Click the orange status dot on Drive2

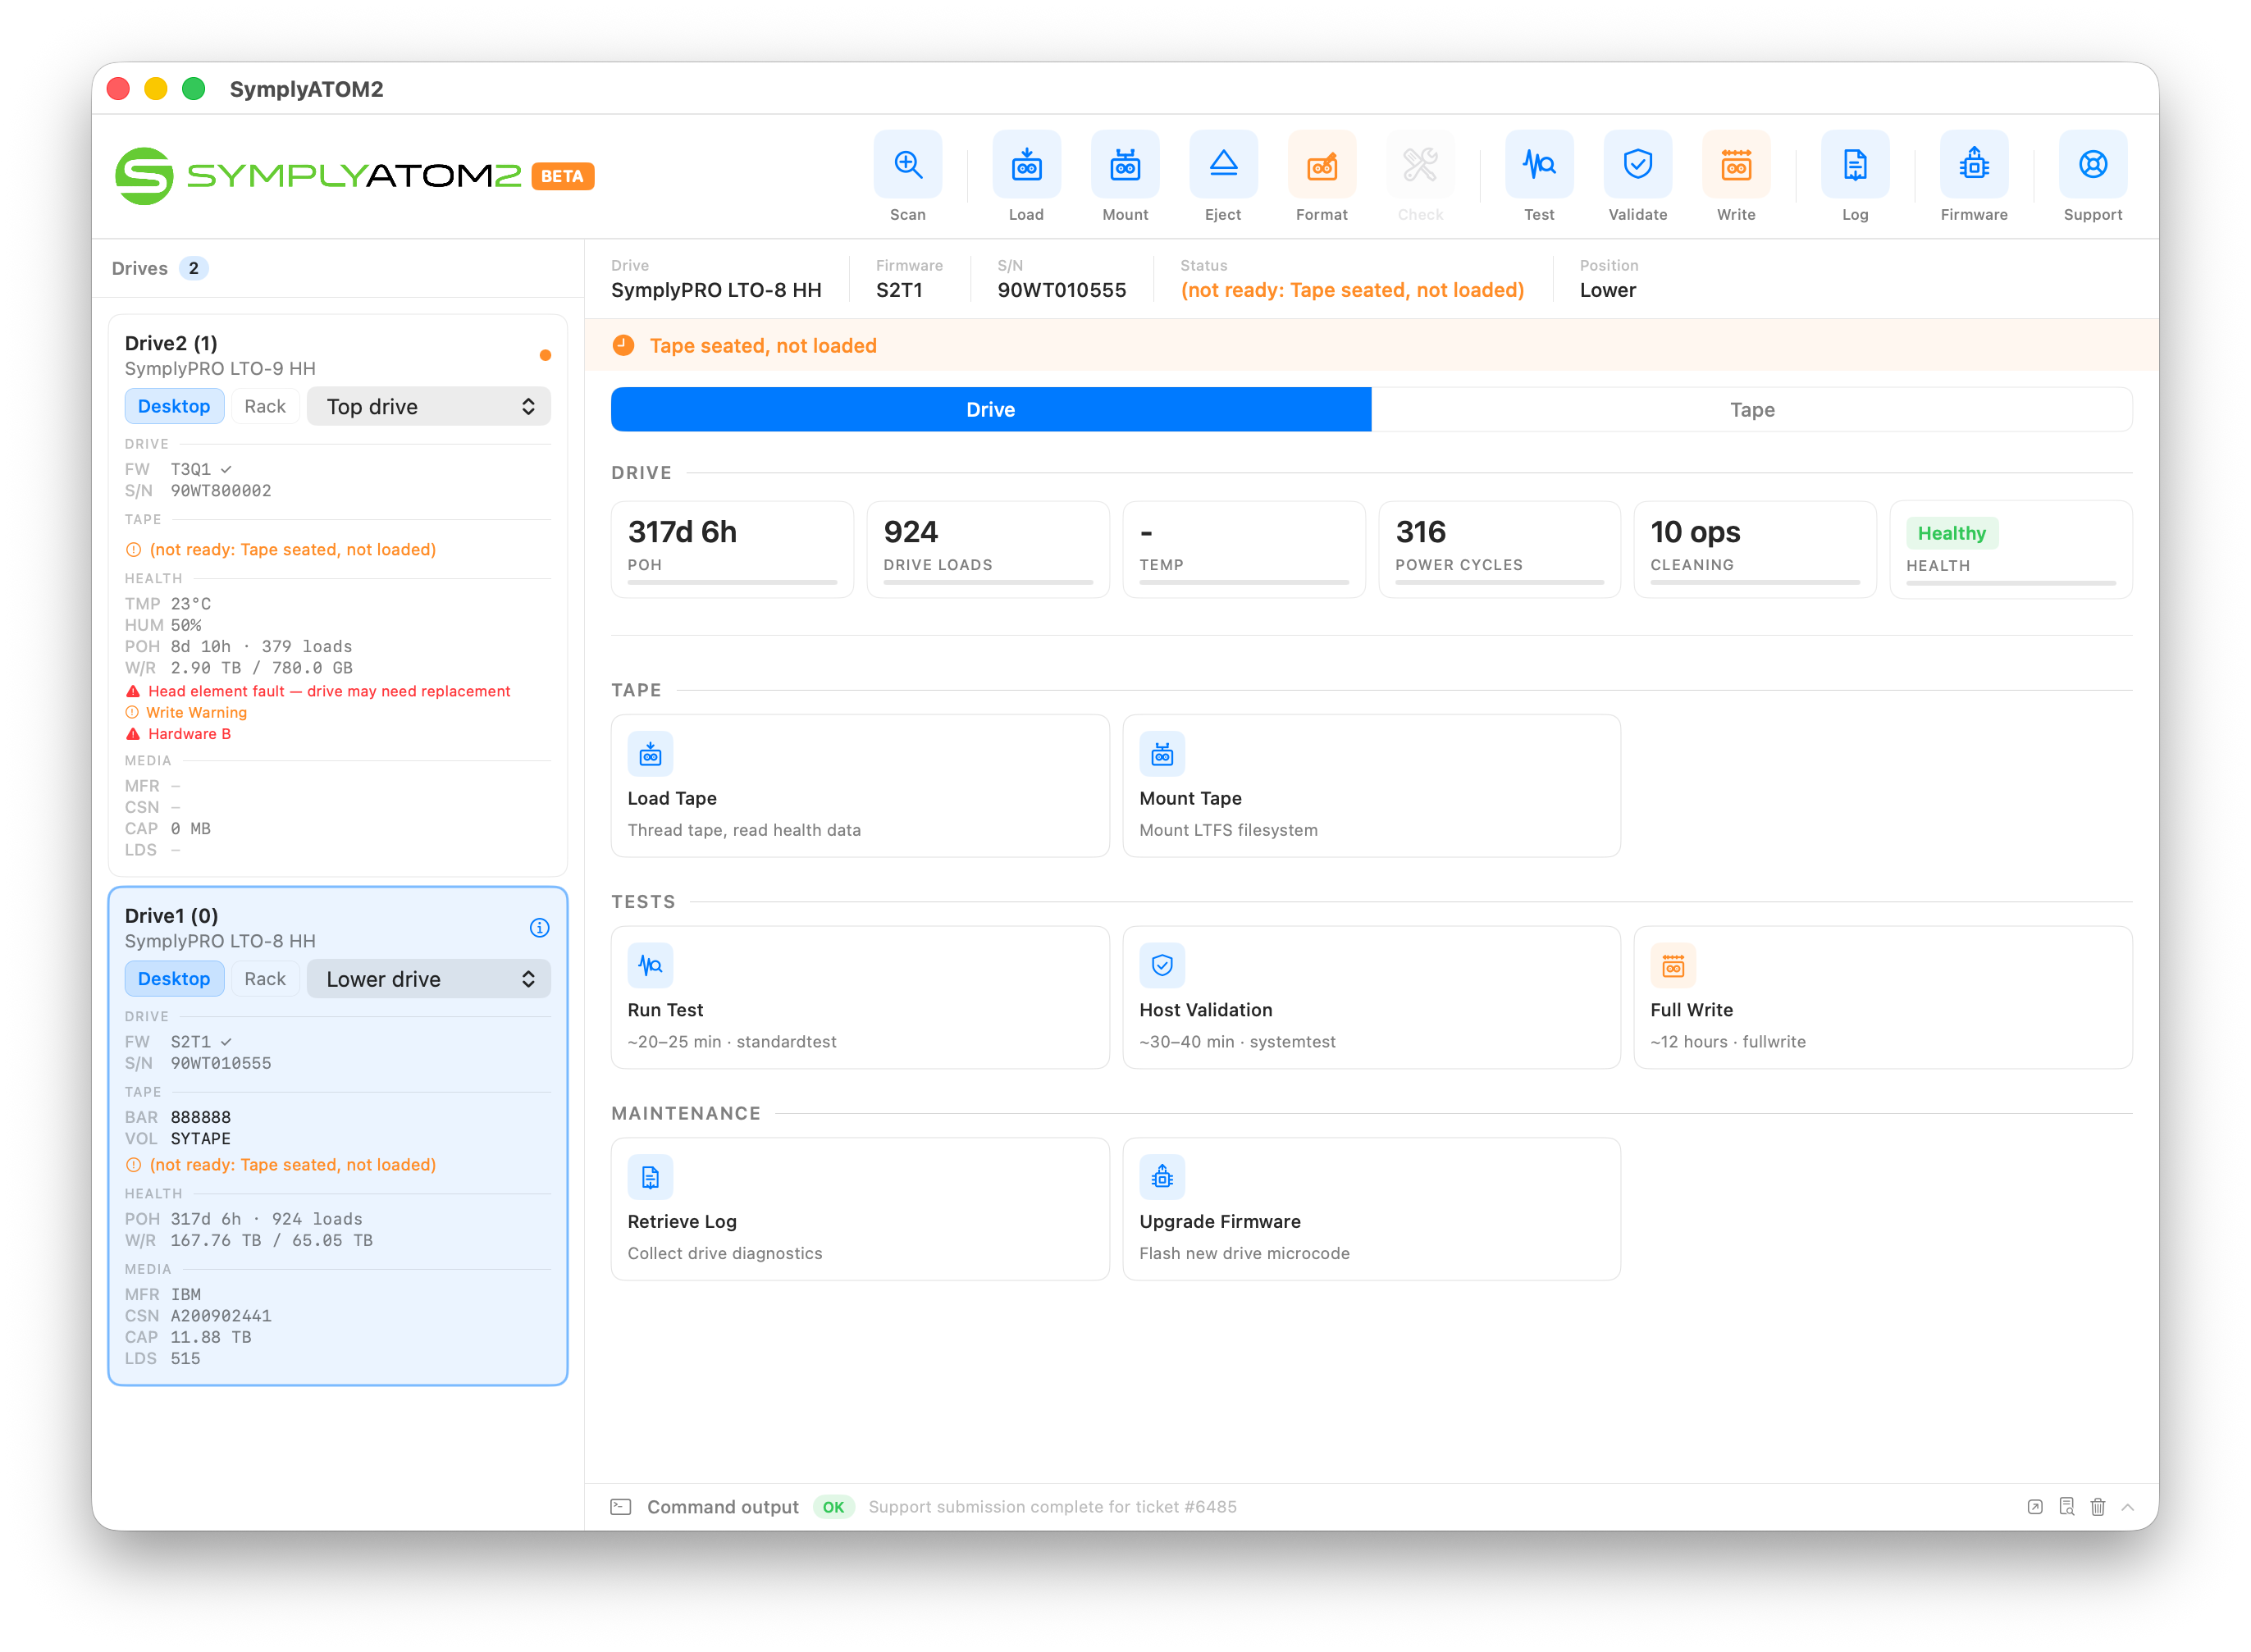point(545,355)
